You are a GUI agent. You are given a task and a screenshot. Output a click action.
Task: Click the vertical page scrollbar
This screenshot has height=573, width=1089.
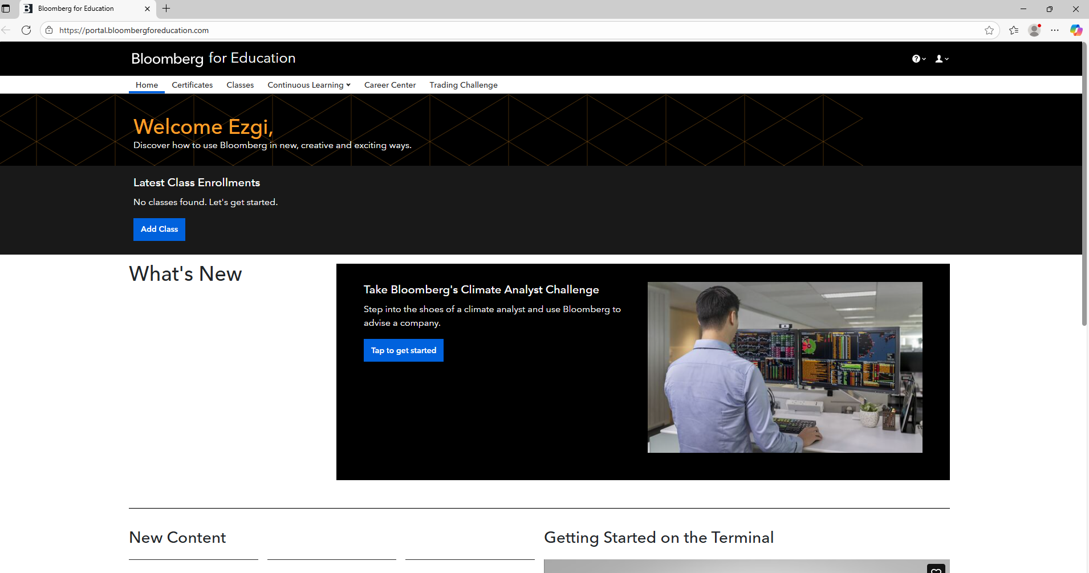pos(1084,185)
